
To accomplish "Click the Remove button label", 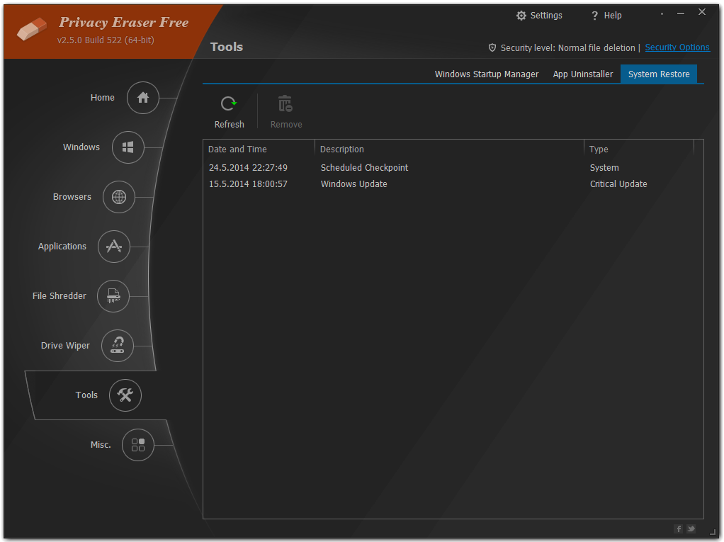I will (x=286, y=125).
